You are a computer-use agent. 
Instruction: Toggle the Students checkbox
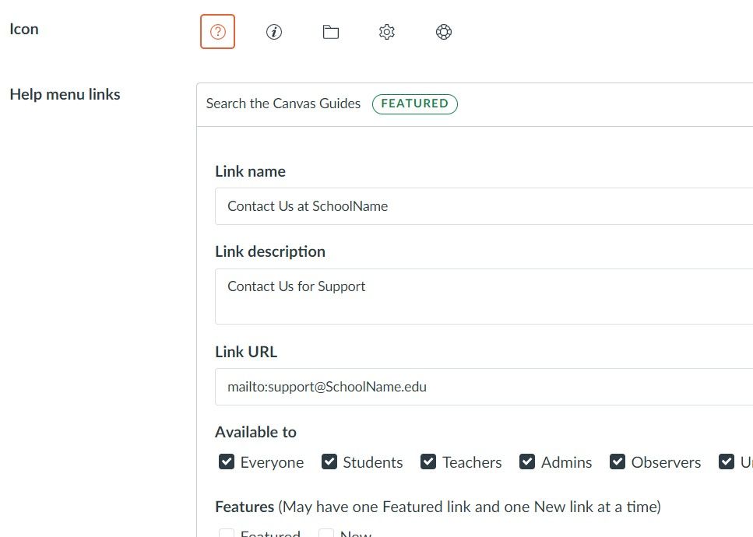click(329, 462)
